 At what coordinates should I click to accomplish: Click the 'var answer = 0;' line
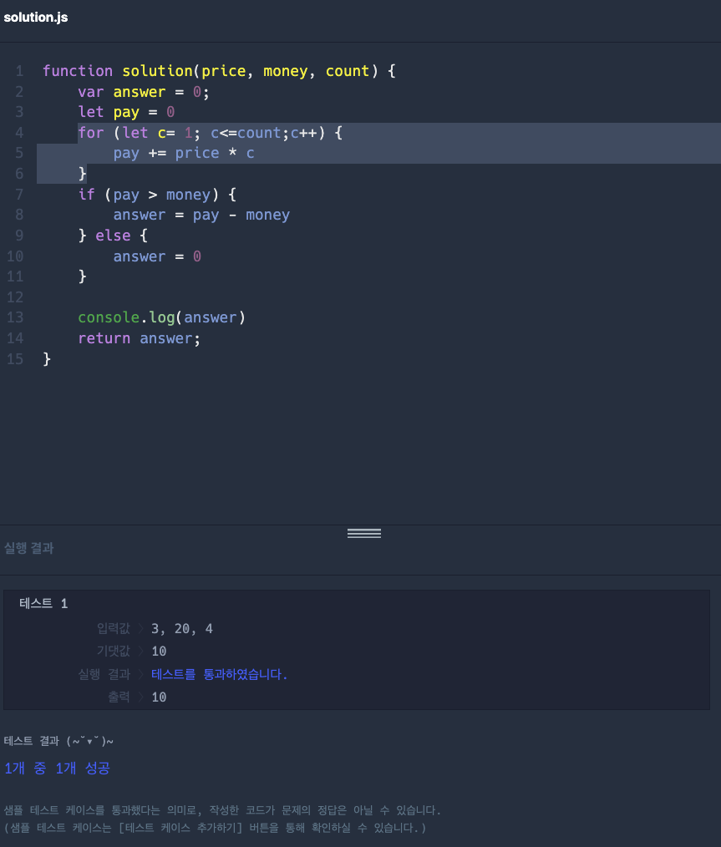point(143,92)
